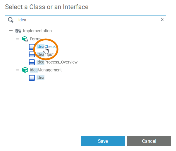
Task: Click the IdeaManagement package icon
Action: 25,70
